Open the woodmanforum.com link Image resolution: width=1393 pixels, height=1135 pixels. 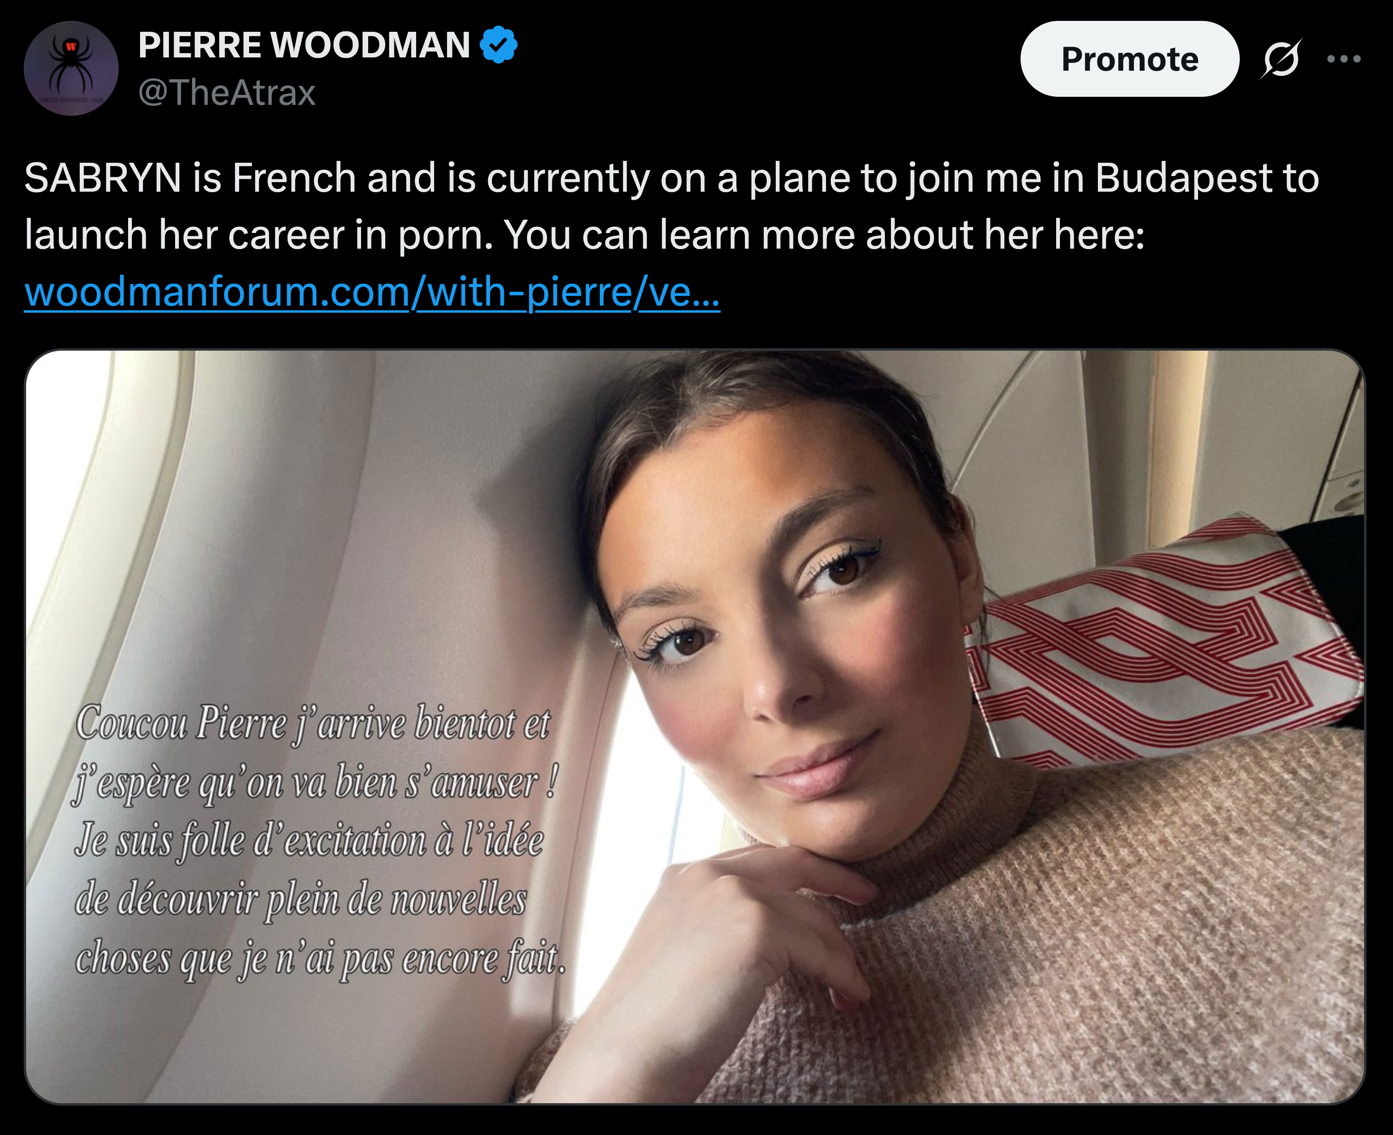click(x=372, y=292)
